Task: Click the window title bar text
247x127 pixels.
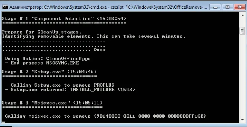Action: click(108, 7)
